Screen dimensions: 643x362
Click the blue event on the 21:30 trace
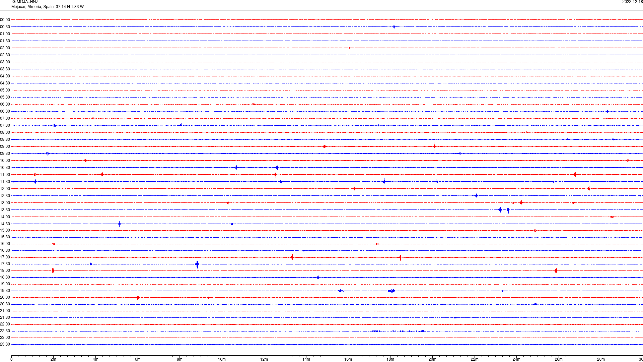[x=455, y=318]
